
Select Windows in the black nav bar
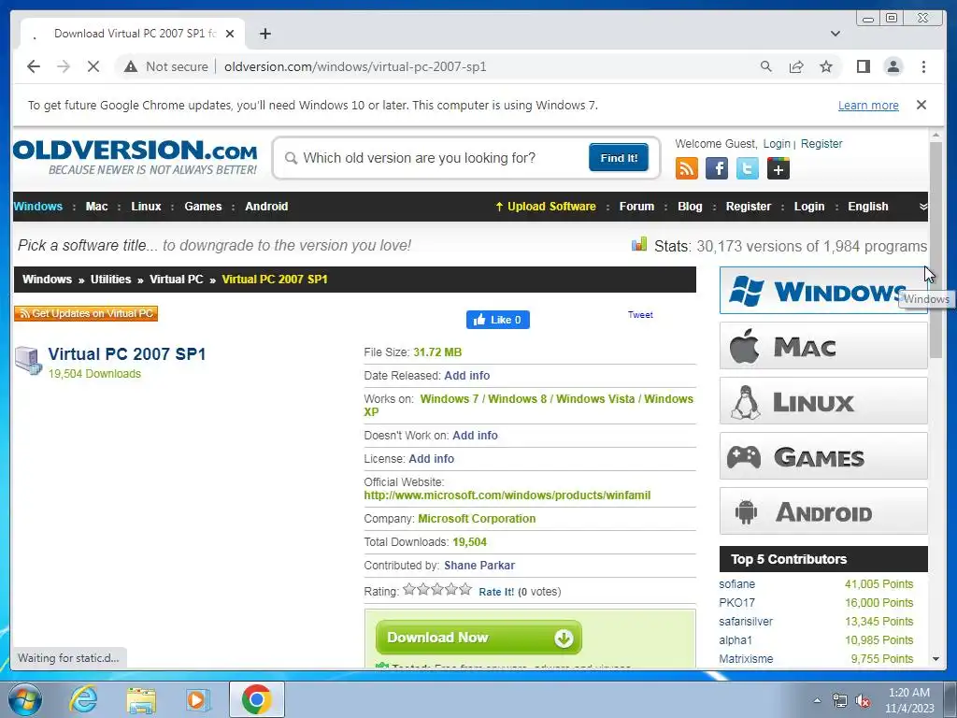(37, 207)
